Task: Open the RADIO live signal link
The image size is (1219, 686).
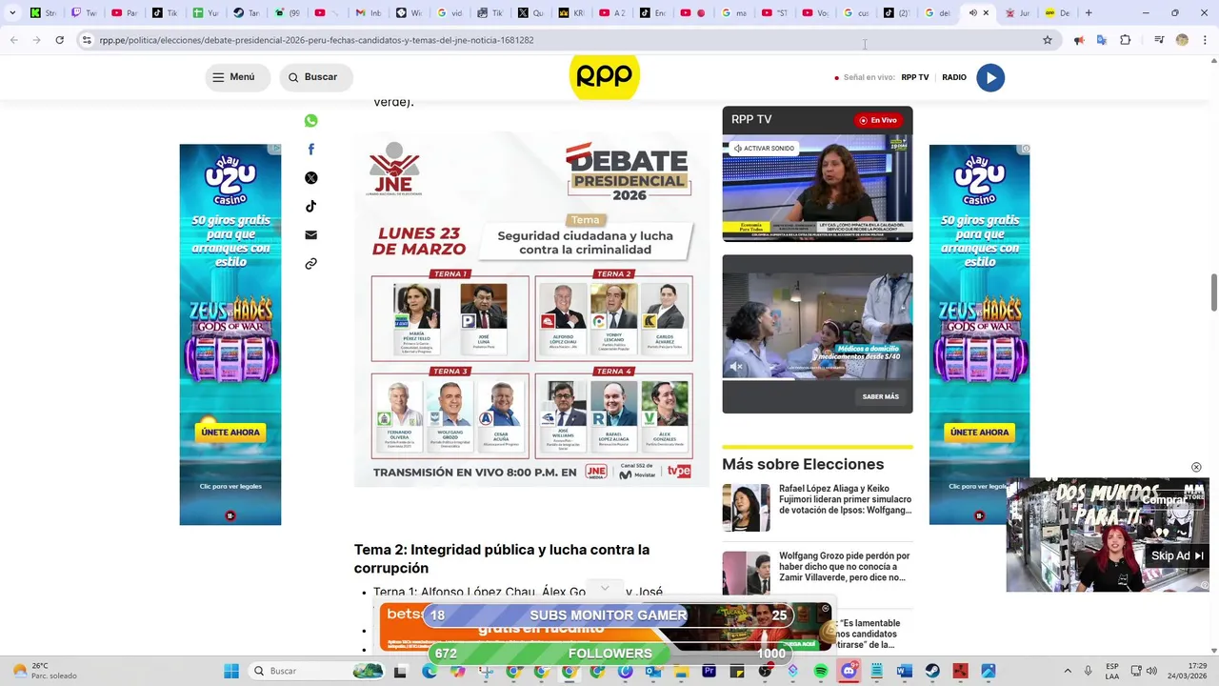Action: pyautogui.click(x=954, y=77)
